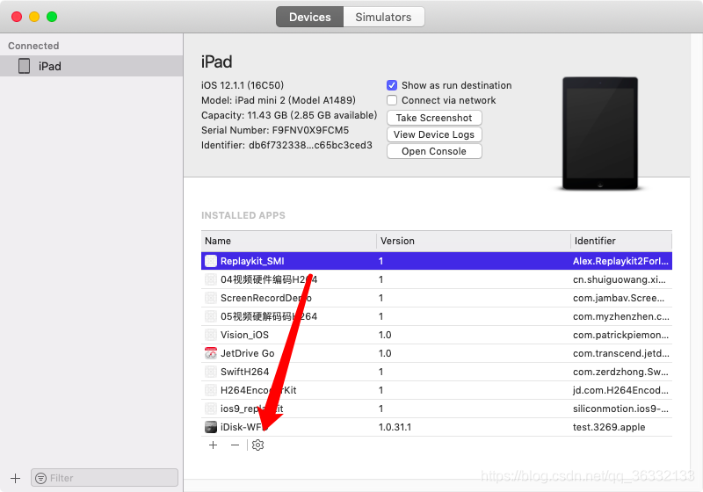
Task: Click the Connected section label in sidebar
Action: 33,46
